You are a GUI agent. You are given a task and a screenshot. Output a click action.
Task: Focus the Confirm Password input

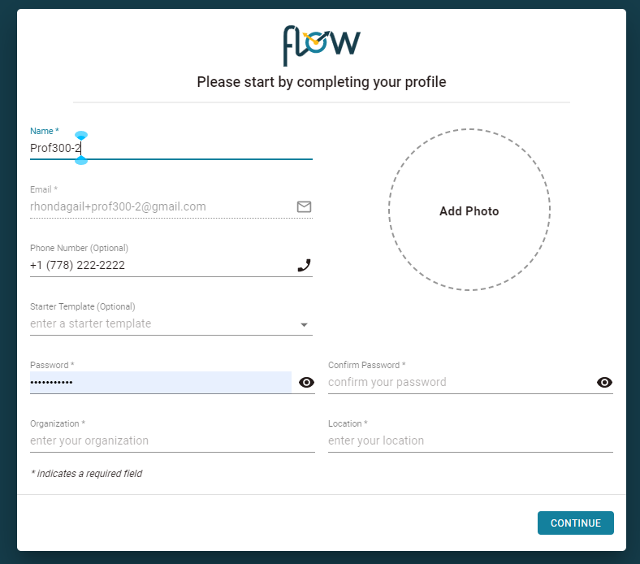460,382
